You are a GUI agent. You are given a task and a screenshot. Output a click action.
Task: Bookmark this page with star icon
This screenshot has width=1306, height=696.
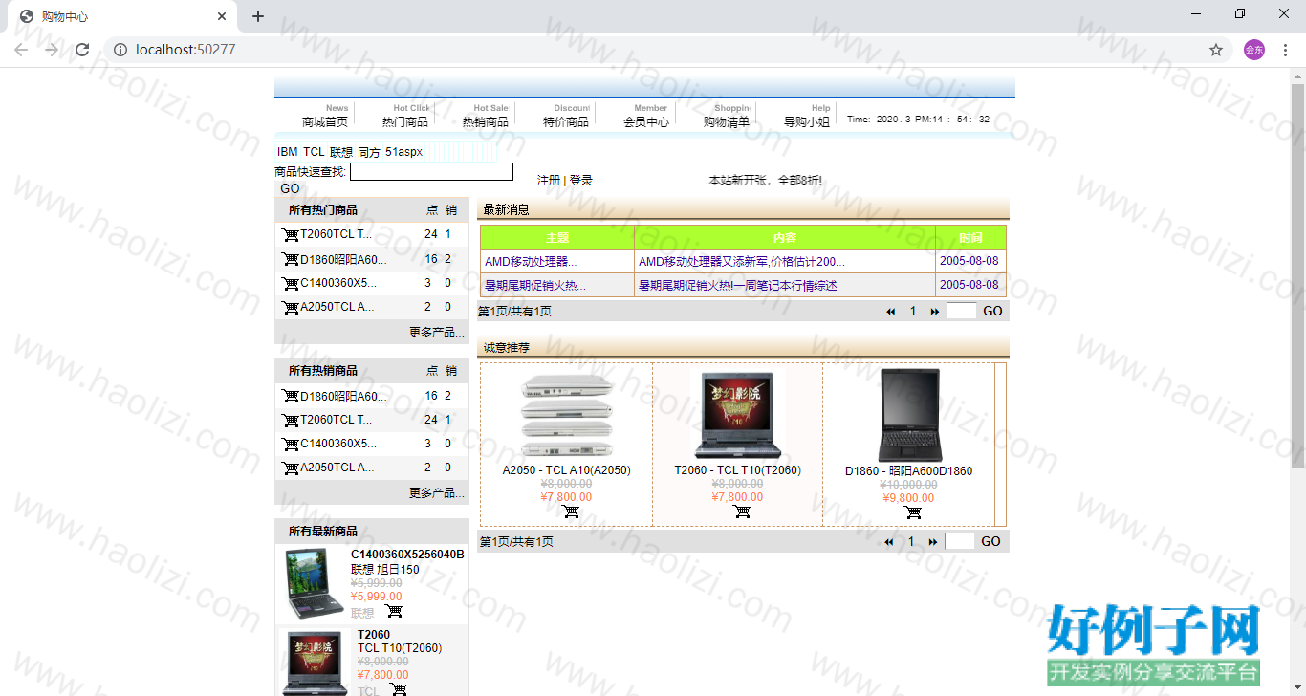pos(1216,50)
